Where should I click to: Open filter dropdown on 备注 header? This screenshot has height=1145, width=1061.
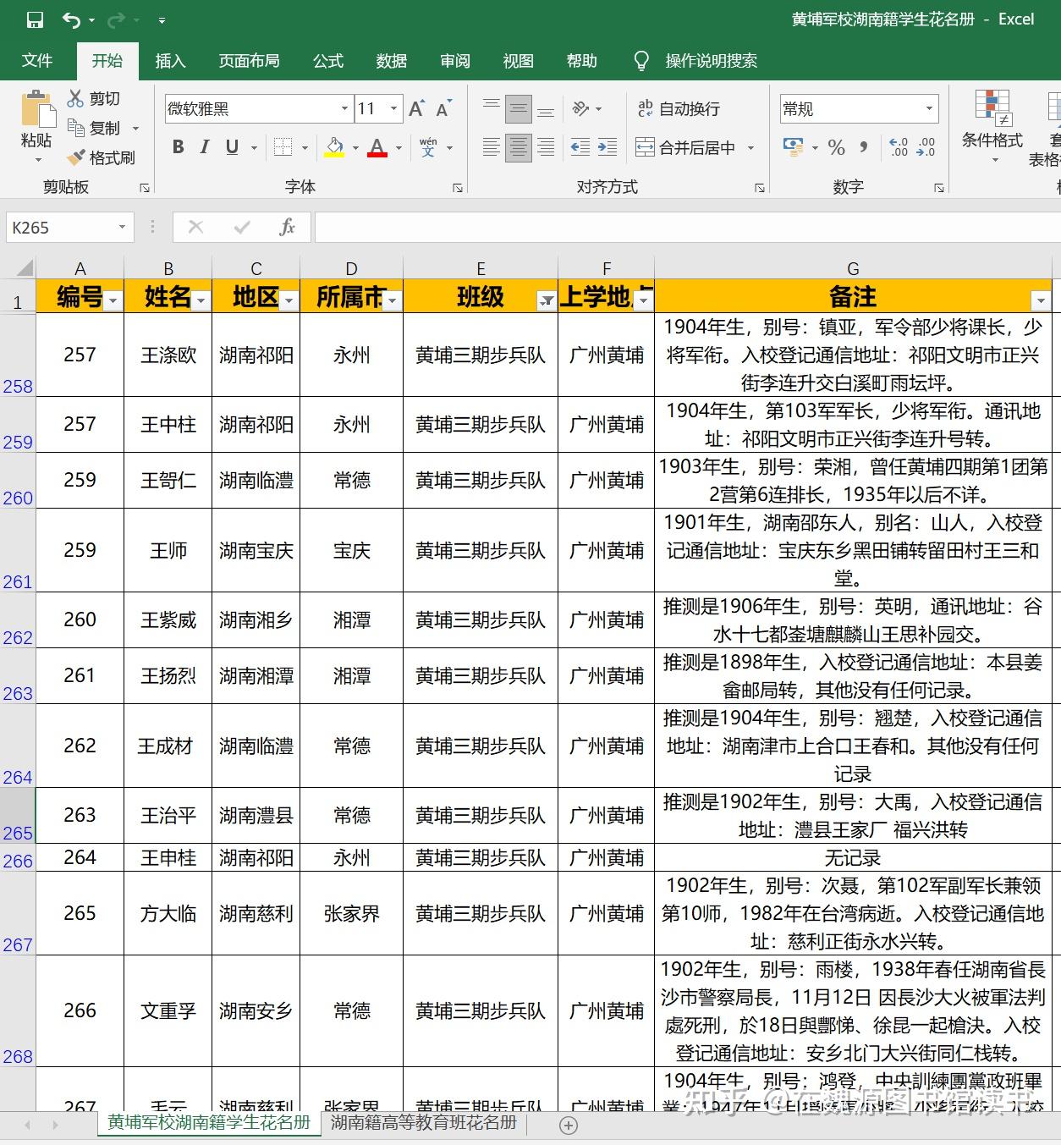(1041, 300)
